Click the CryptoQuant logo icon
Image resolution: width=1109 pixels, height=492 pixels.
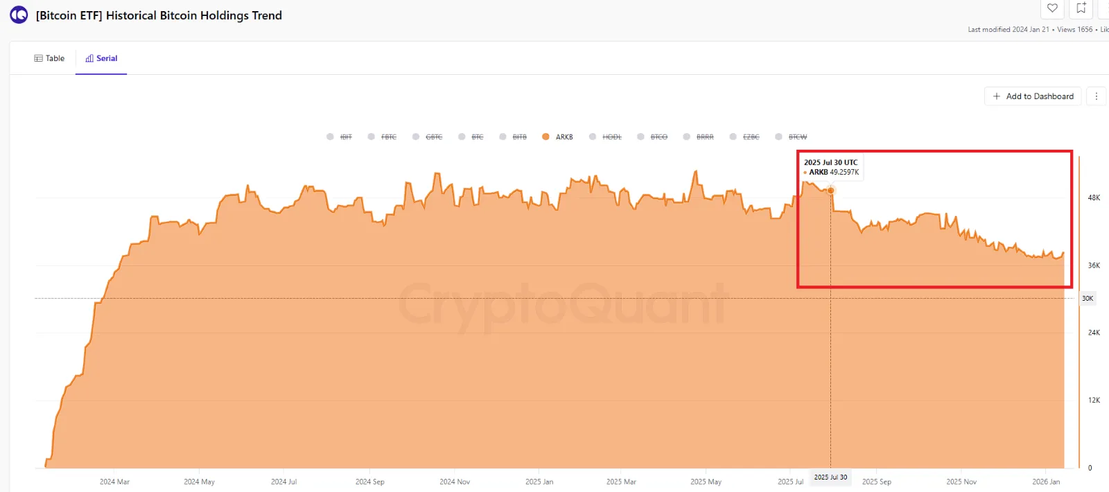[x=19, y=15]
